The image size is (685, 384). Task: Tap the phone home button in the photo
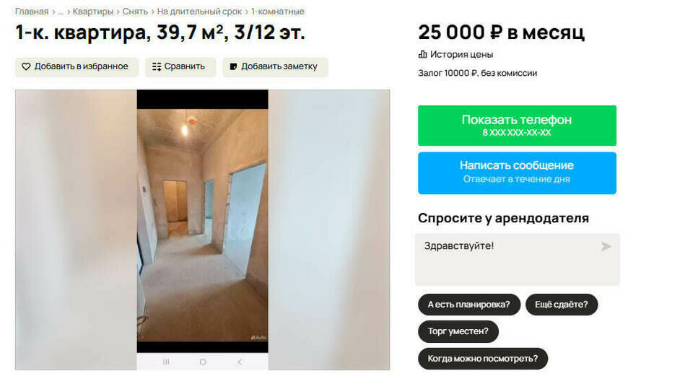203,362
